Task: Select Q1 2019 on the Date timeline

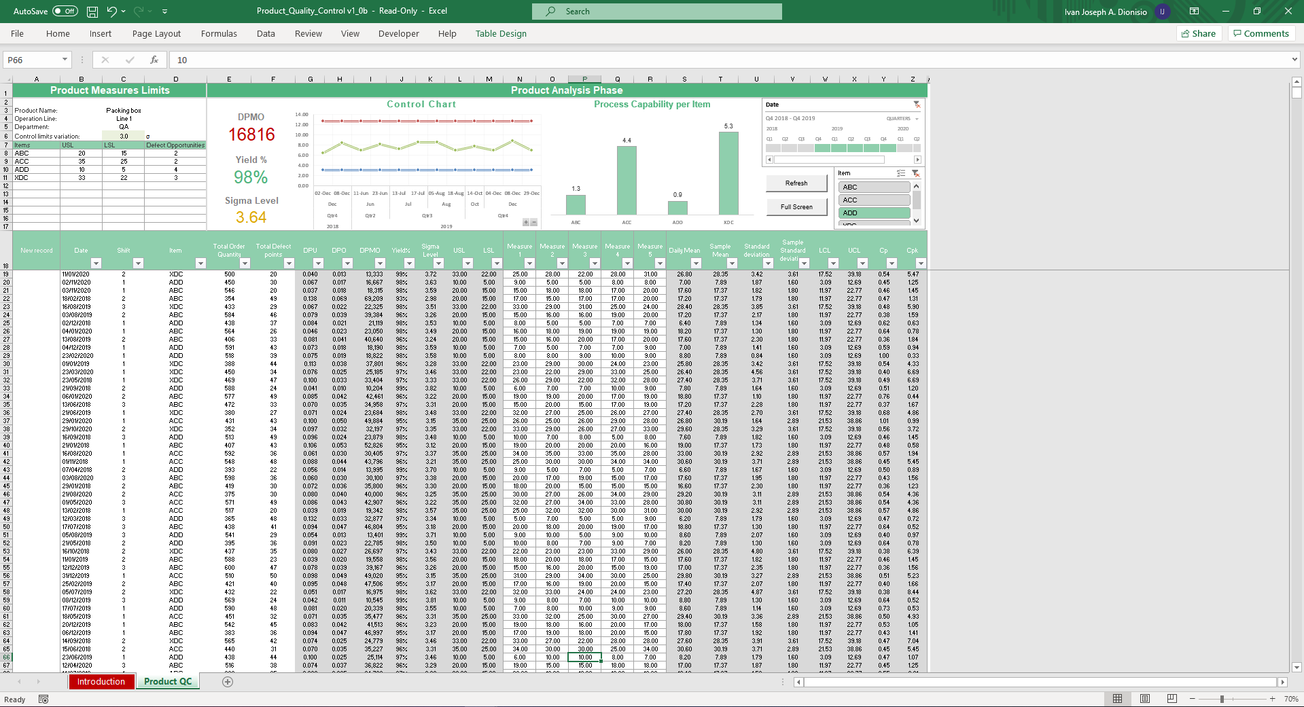Action: [839, 148]
